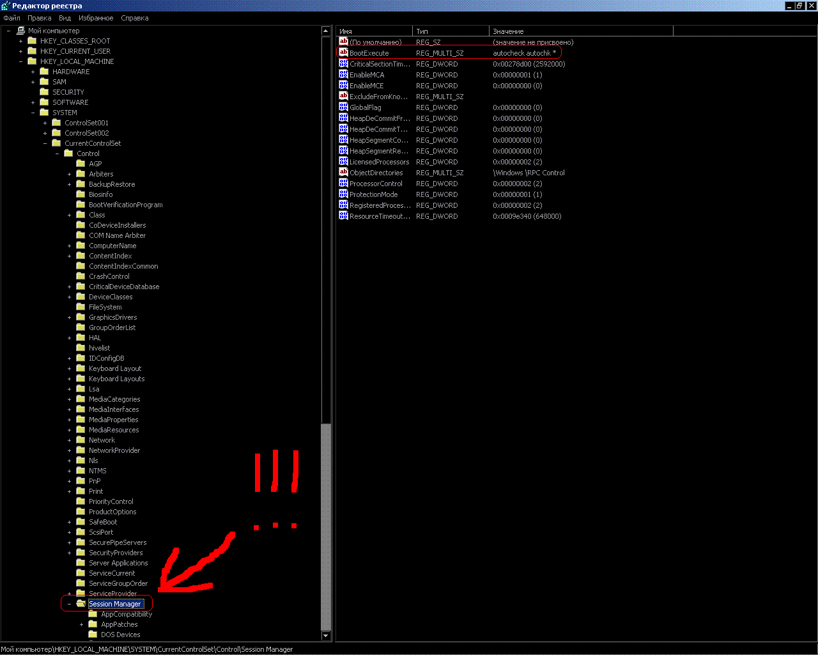The width and height of the screenshot is (818, 655).
Task: Click the ObjectDirectories multi-string icon
Action: (343, 173)
